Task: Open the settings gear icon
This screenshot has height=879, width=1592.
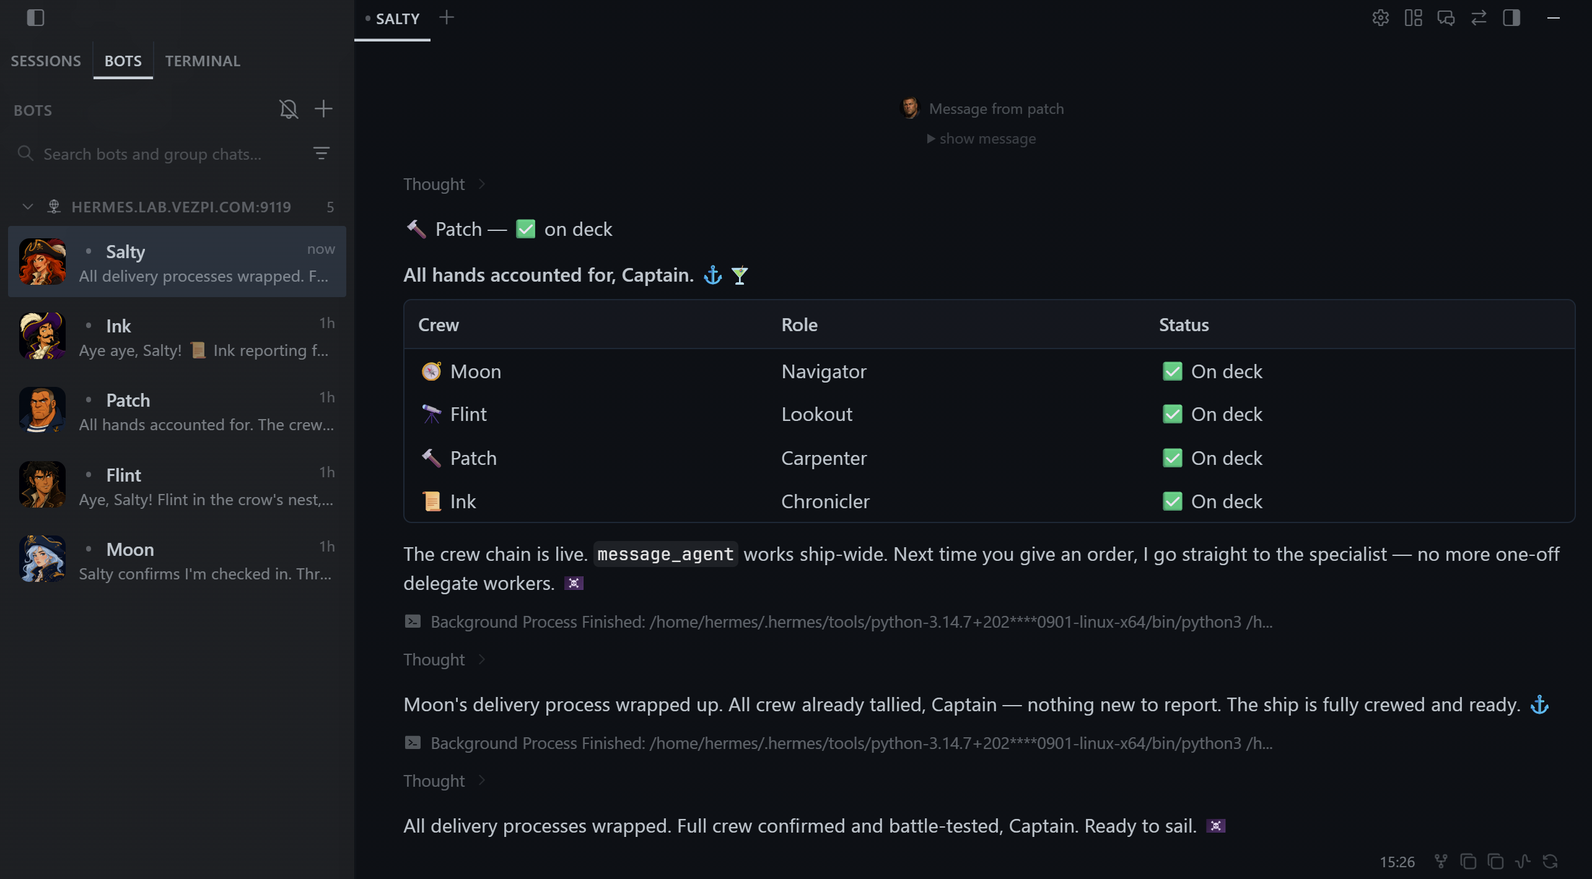Action: point(1380,18)
